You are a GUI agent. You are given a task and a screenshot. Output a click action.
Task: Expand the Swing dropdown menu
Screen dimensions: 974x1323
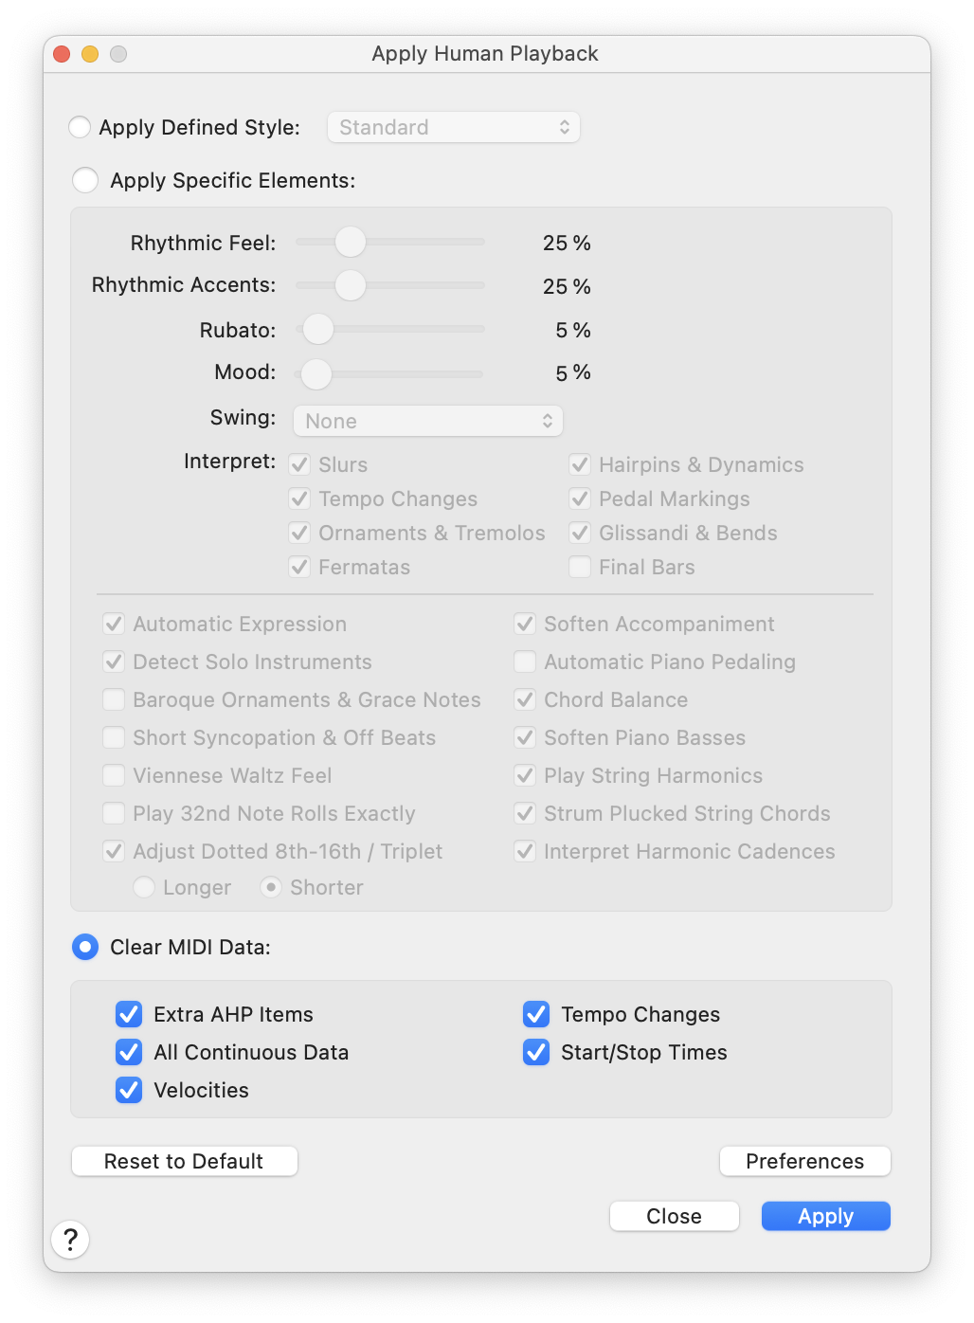click(427, 421)
